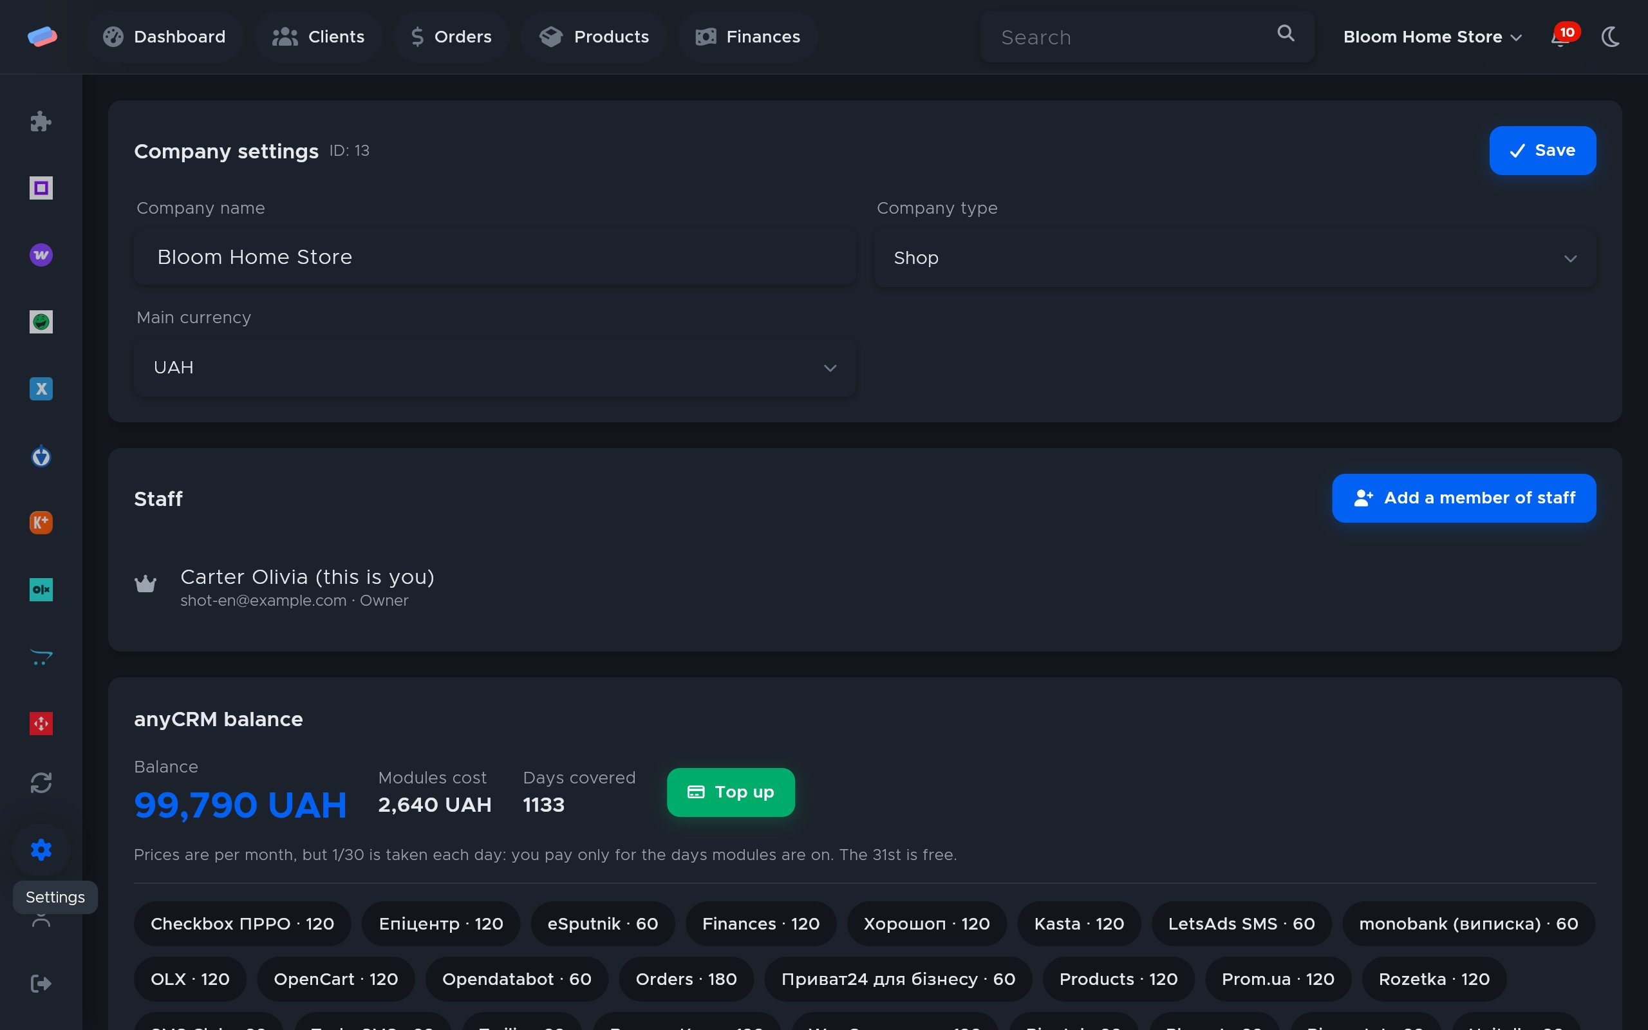Viewport: 1648px width, 1030px height.
Task: Click the Kasta · 120 module chip
Action: [x=1079, y=924]
